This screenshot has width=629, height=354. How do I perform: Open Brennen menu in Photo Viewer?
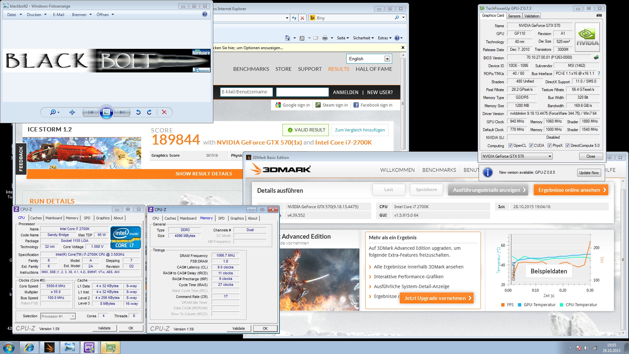click(x=82, y=14)
